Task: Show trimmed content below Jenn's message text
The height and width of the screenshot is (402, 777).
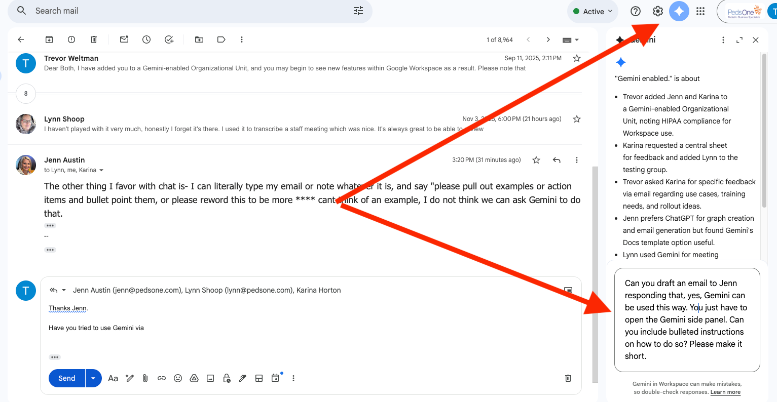Action: 50,226
